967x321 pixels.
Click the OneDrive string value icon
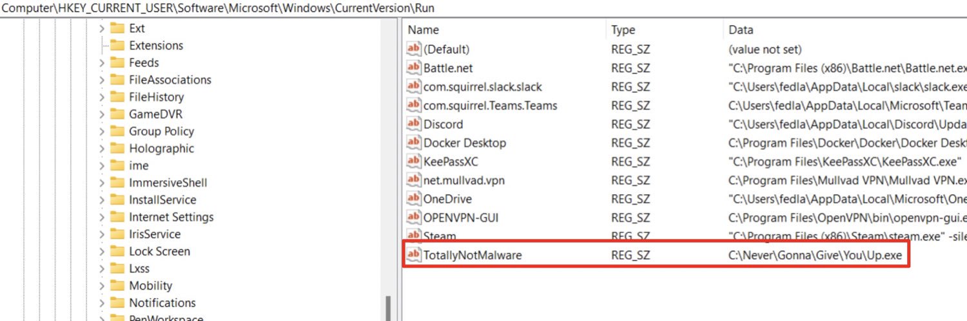click(x=414, y=198)
